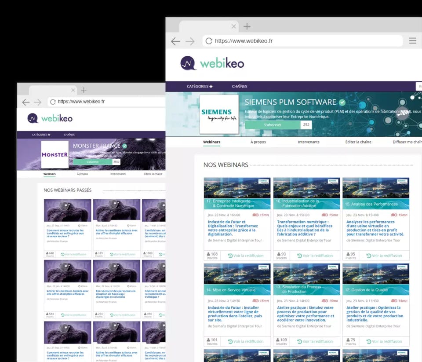Click S'abonner button on Monster channel

(x=93, y=162)
